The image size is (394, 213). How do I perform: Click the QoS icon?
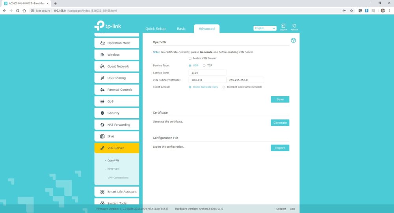102,101
